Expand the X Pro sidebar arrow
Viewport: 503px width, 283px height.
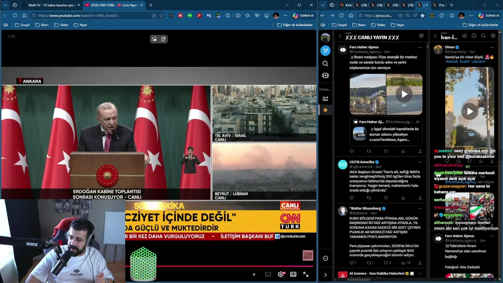point(325,275)
